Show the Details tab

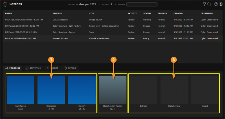[x=70, y=68]
